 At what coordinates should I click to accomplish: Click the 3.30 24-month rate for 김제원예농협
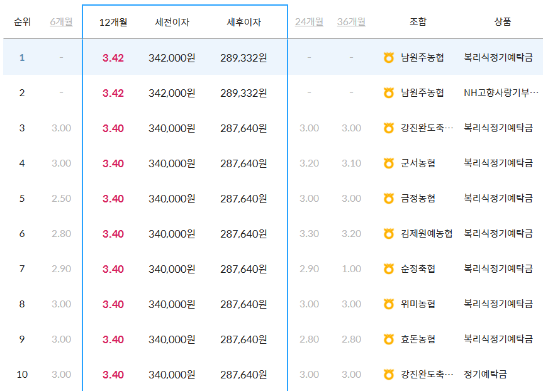[x=309, y=234]
